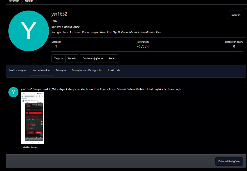This screenshot has width=247, height=171.
Task: Open the Mesajlar tab
Action: (61, 70)
